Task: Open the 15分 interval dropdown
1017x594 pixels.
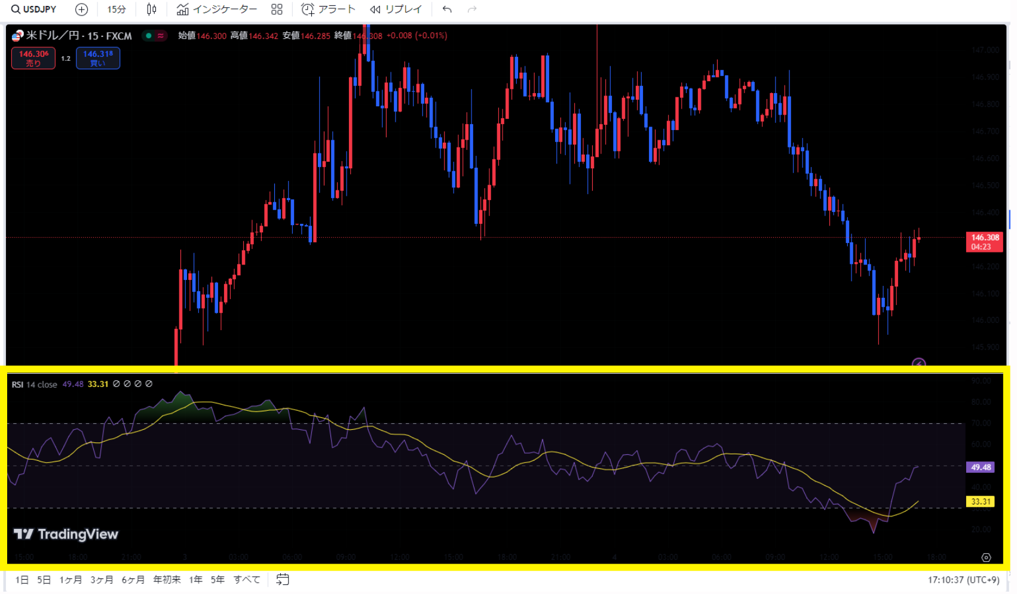Action: tap(117, 10)
